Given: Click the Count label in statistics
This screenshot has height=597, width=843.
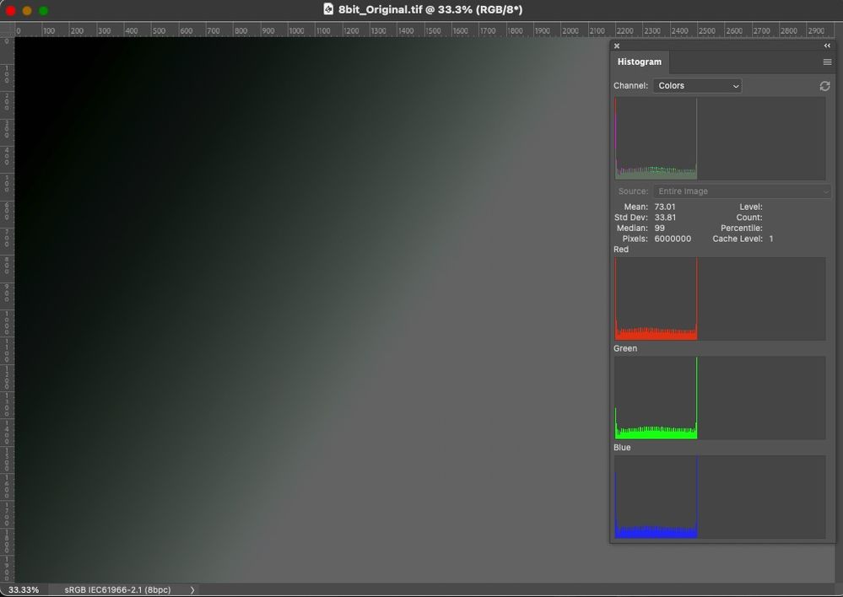Looking at the screenshot, I should (749, 218).
